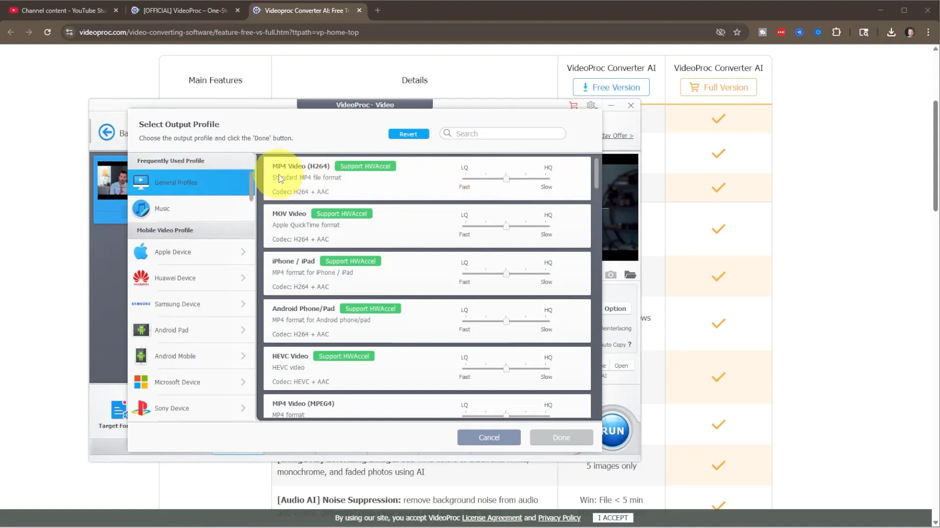Click the Android Pad icon

(x=141, y=330)
